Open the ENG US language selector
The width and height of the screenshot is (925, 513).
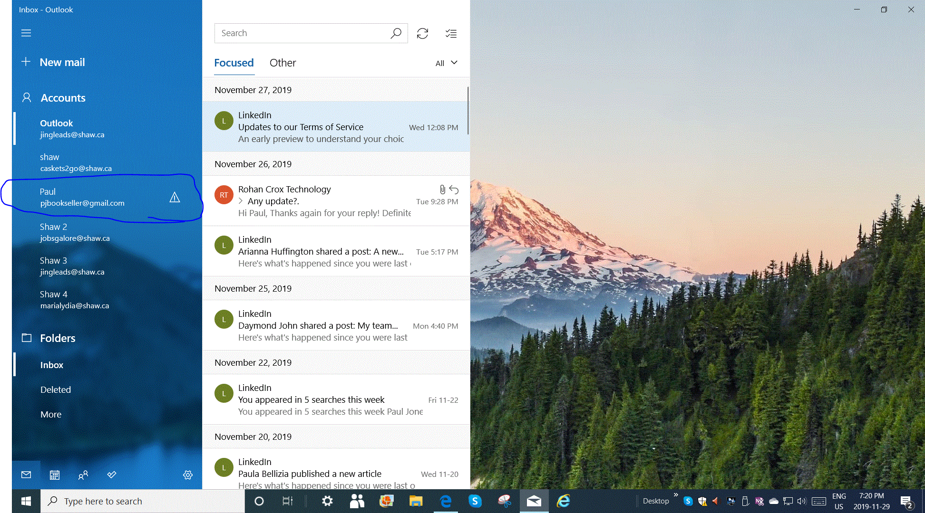point(839,501)
